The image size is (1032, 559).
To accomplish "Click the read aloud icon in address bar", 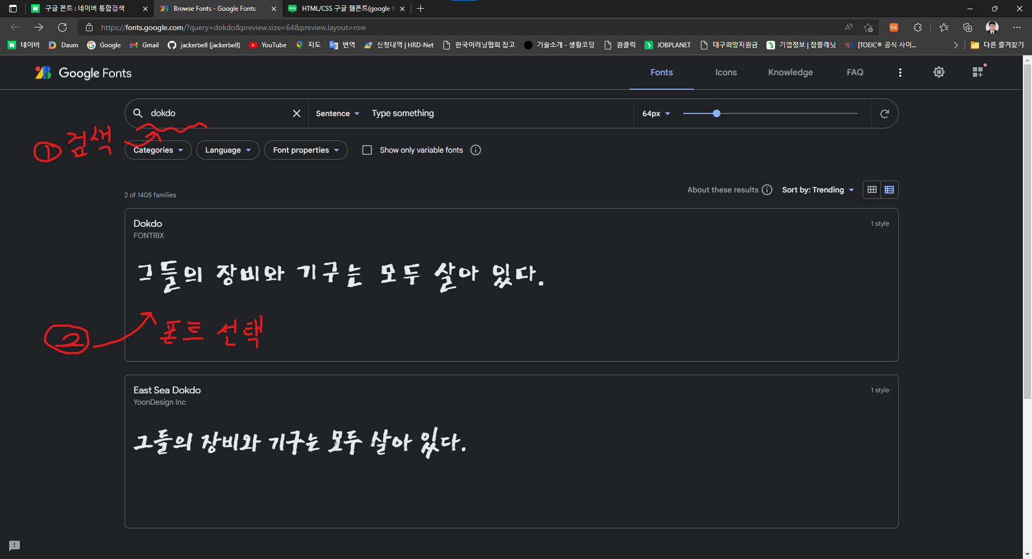I will pos(849,27).
